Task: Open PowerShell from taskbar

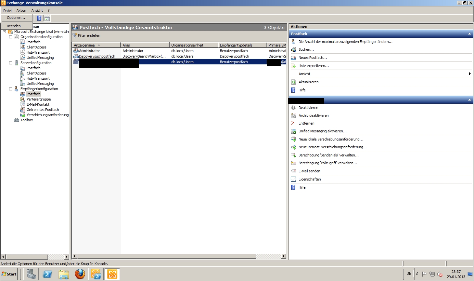Action: (x=47, y=274)
